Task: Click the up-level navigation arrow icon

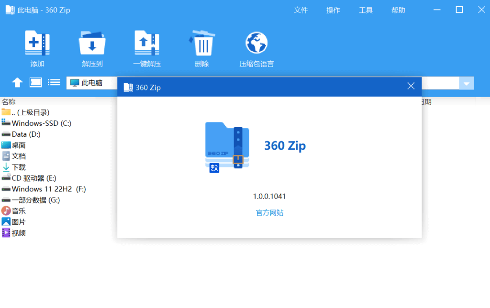Action: [17, 82]
